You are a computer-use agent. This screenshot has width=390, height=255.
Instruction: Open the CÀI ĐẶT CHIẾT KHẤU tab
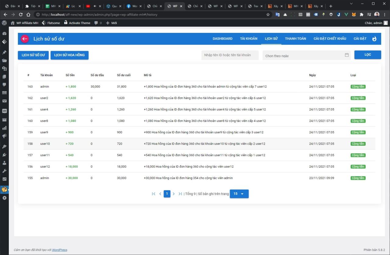point(330,39)
